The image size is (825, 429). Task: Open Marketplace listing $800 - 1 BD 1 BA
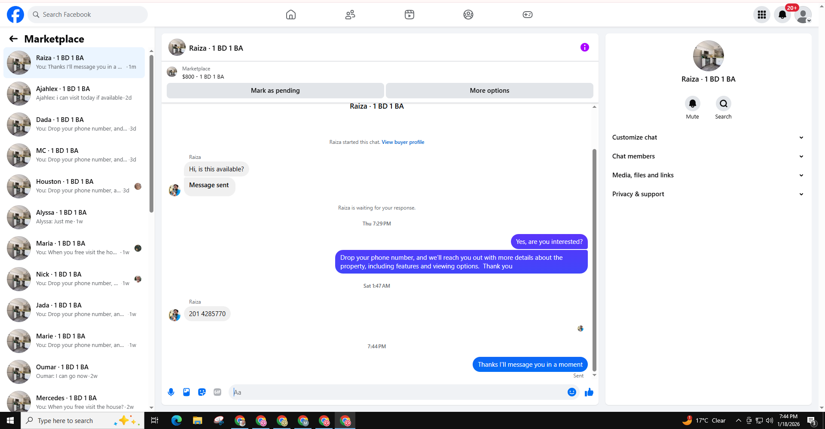[203, 77]
